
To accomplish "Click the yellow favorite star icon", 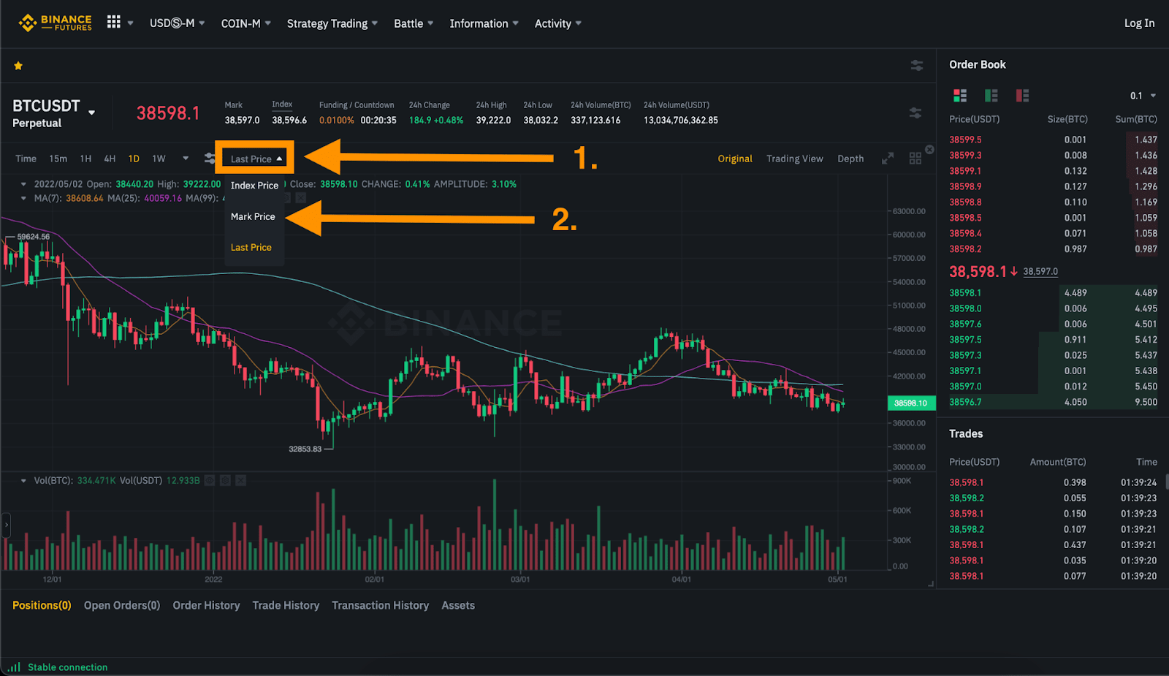I will pos(18,66).
